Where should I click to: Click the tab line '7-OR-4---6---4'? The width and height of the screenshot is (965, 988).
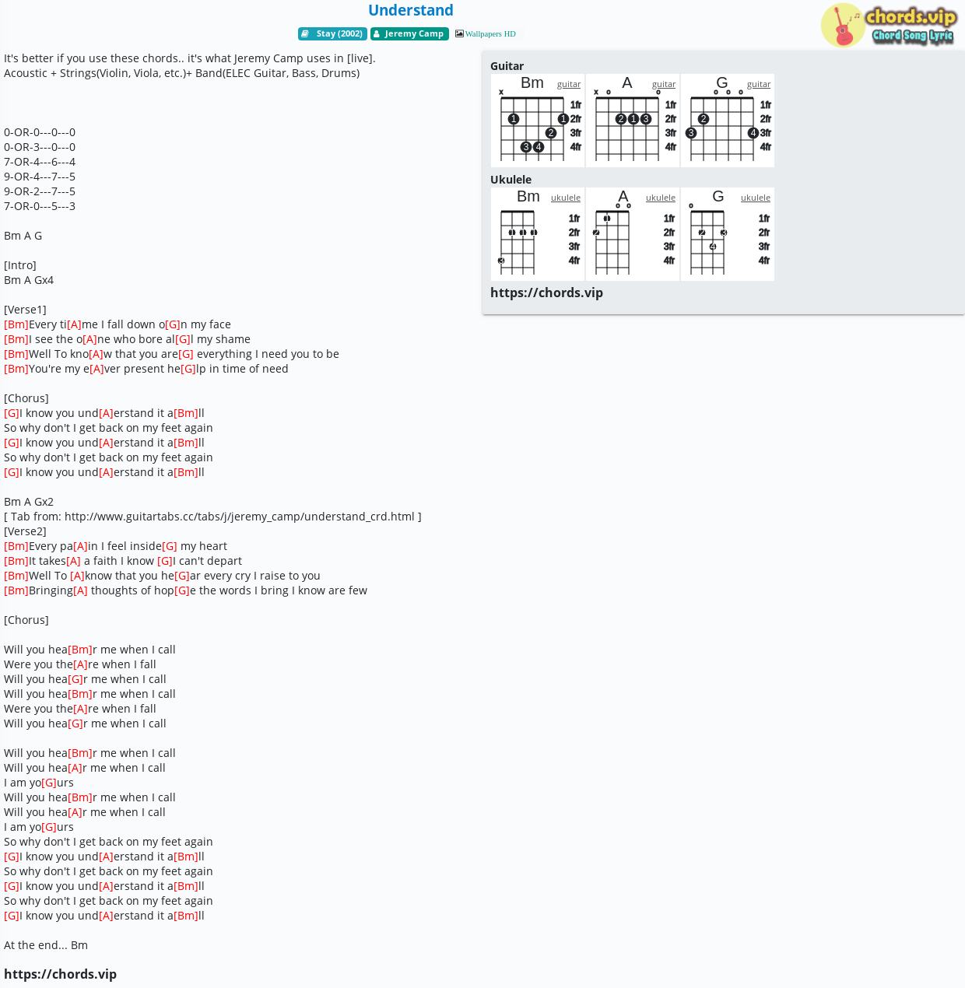pyautogui.click(x=40, y=162)
